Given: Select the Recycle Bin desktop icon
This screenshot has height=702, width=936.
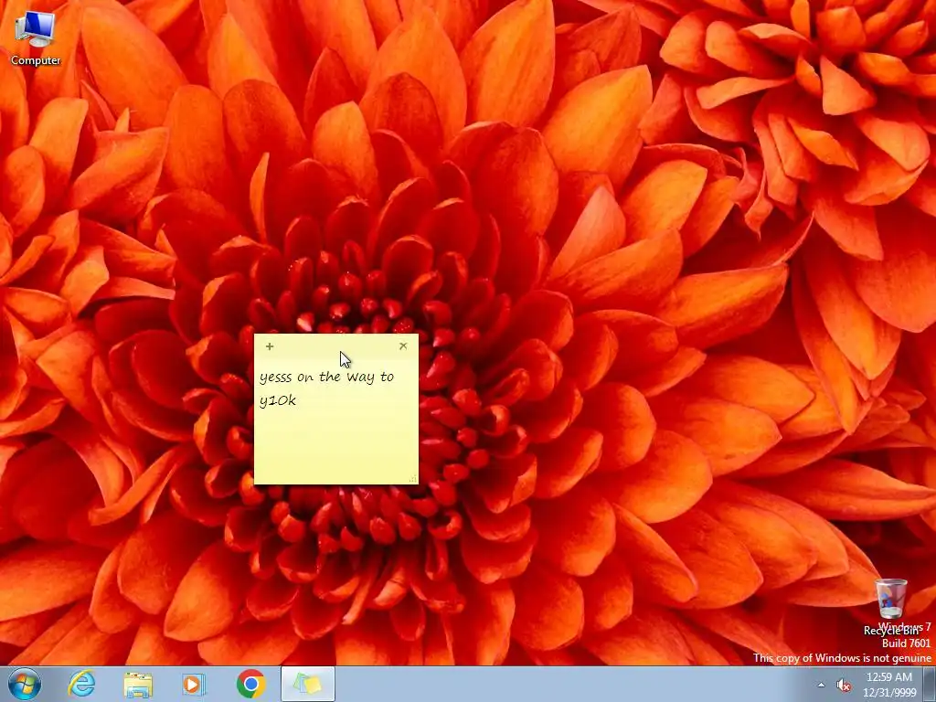Looking at the screenshot, I should point(891,607).
